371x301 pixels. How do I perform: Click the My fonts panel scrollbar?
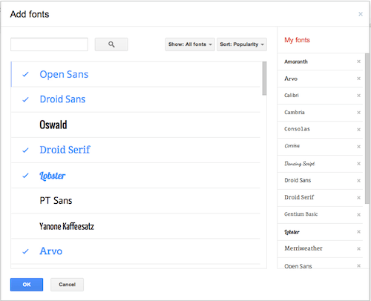(367, 128)
